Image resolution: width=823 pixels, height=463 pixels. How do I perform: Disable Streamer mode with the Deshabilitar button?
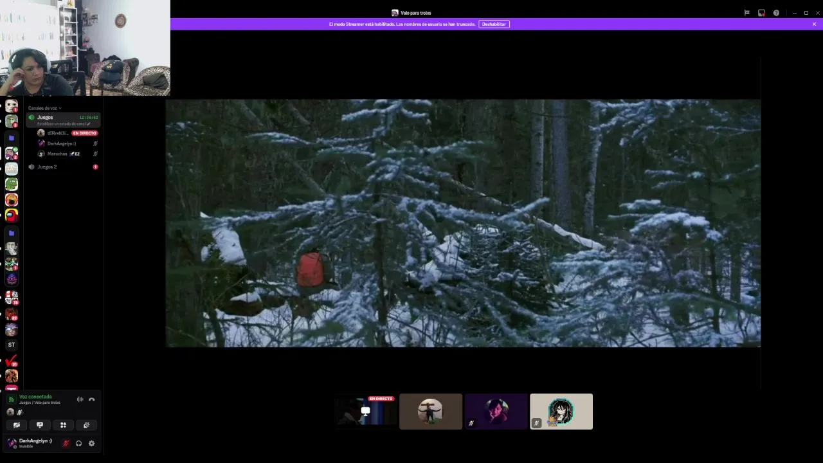click(494, 24)
